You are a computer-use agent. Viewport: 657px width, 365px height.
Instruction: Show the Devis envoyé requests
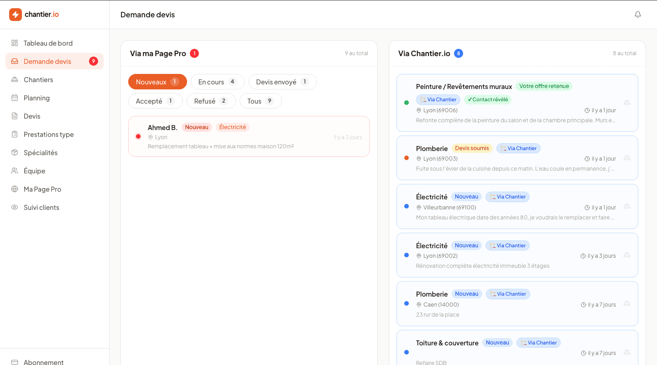(x=283, y=82)
